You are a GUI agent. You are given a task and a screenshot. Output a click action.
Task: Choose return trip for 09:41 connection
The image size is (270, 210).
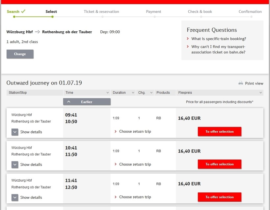click(x=135, y=131)
